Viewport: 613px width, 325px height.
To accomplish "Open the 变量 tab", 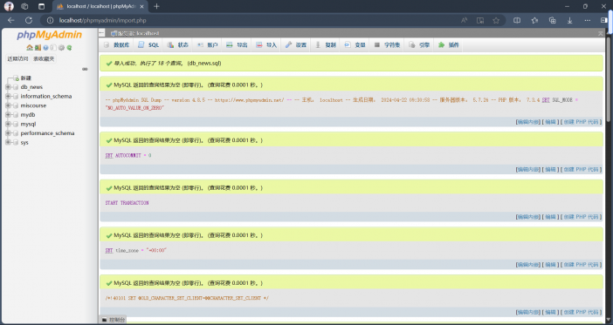I will [x=355, y=45].
